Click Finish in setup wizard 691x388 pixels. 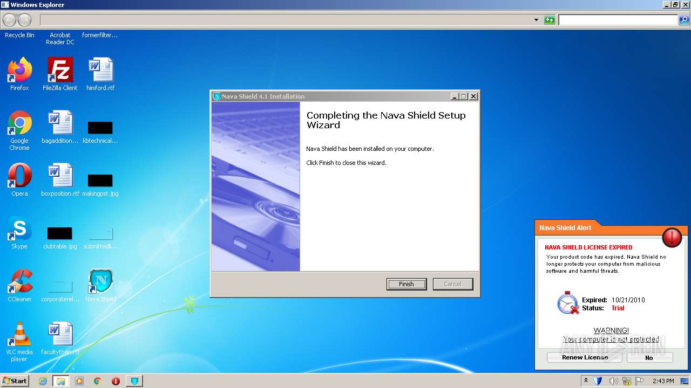(407, 284)
